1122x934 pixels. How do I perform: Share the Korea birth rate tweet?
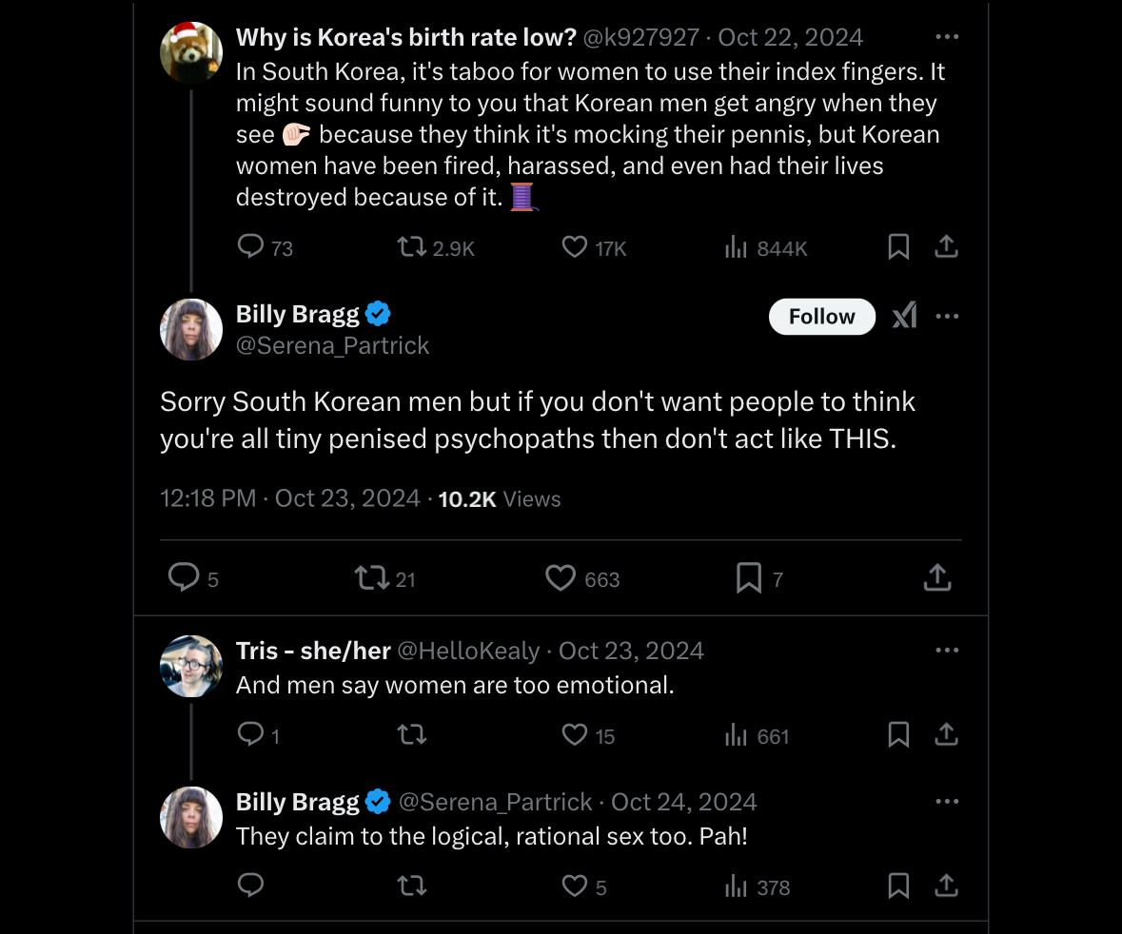[x=946, y=246]
